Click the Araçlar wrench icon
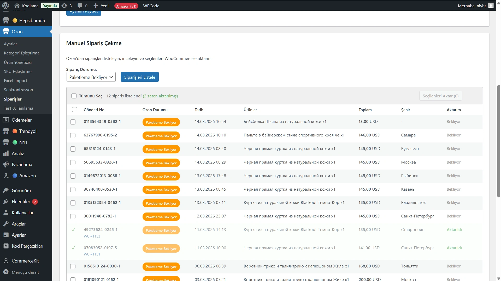Viewport: 501px width, 281px height. [6, 224]
